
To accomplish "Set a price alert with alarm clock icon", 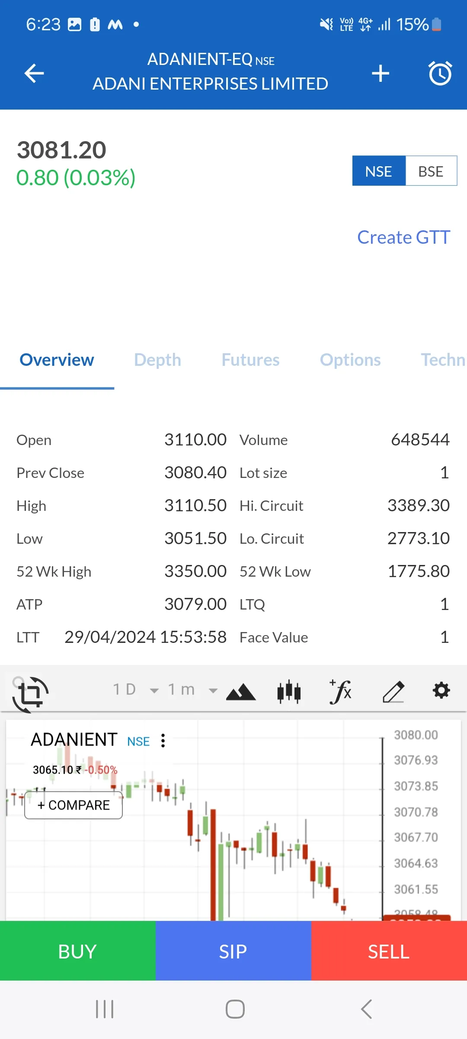I will [x=440, y=73].
